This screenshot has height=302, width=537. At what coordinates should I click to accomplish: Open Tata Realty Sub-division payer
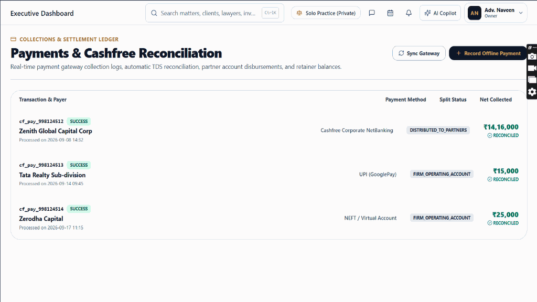pos(52,175)
